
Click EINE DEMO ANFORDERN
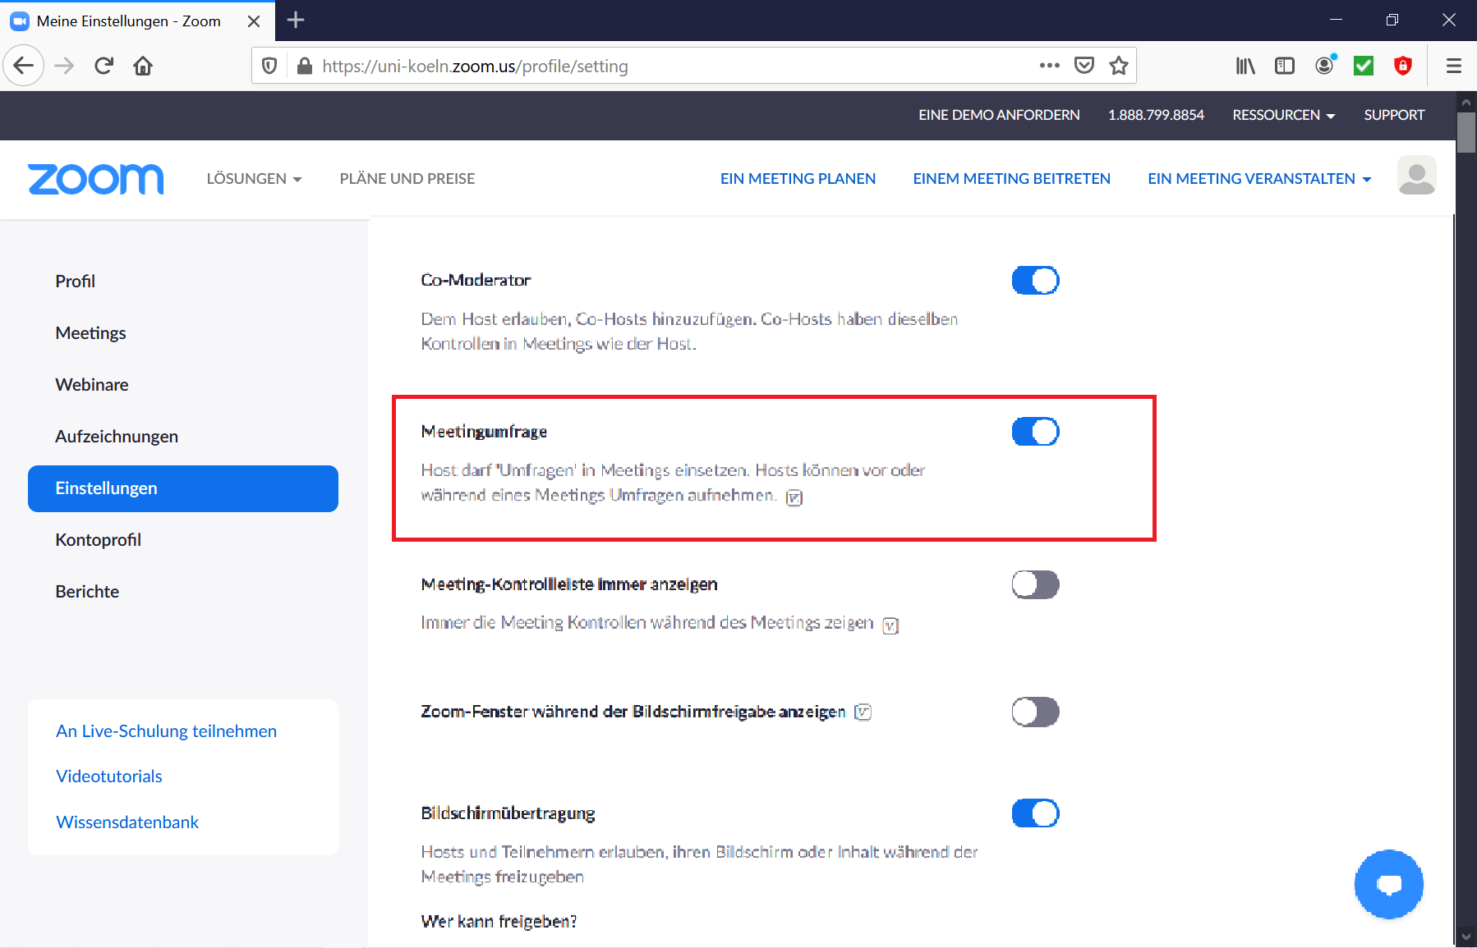(999, 115)
